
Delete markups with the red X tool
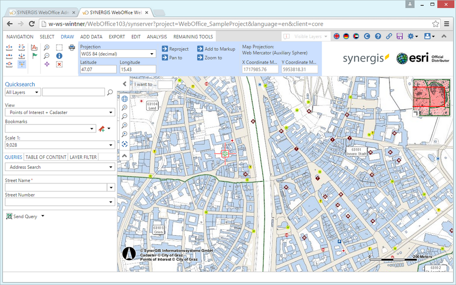tap(59, 64)
